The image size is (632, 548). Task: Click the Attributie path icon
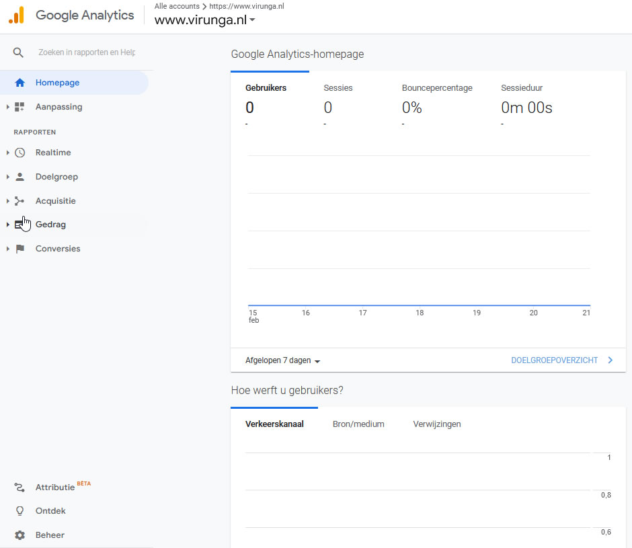(19, 487)
